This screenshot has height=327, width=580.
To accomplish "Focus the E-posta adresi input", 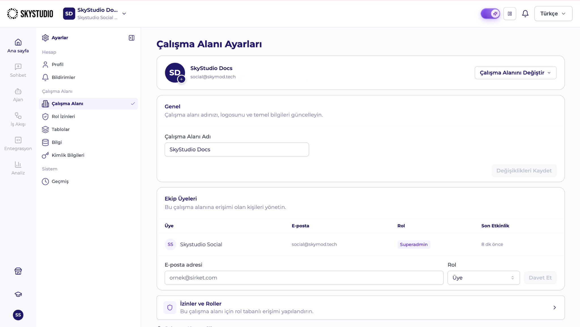I will pos(304,278).
